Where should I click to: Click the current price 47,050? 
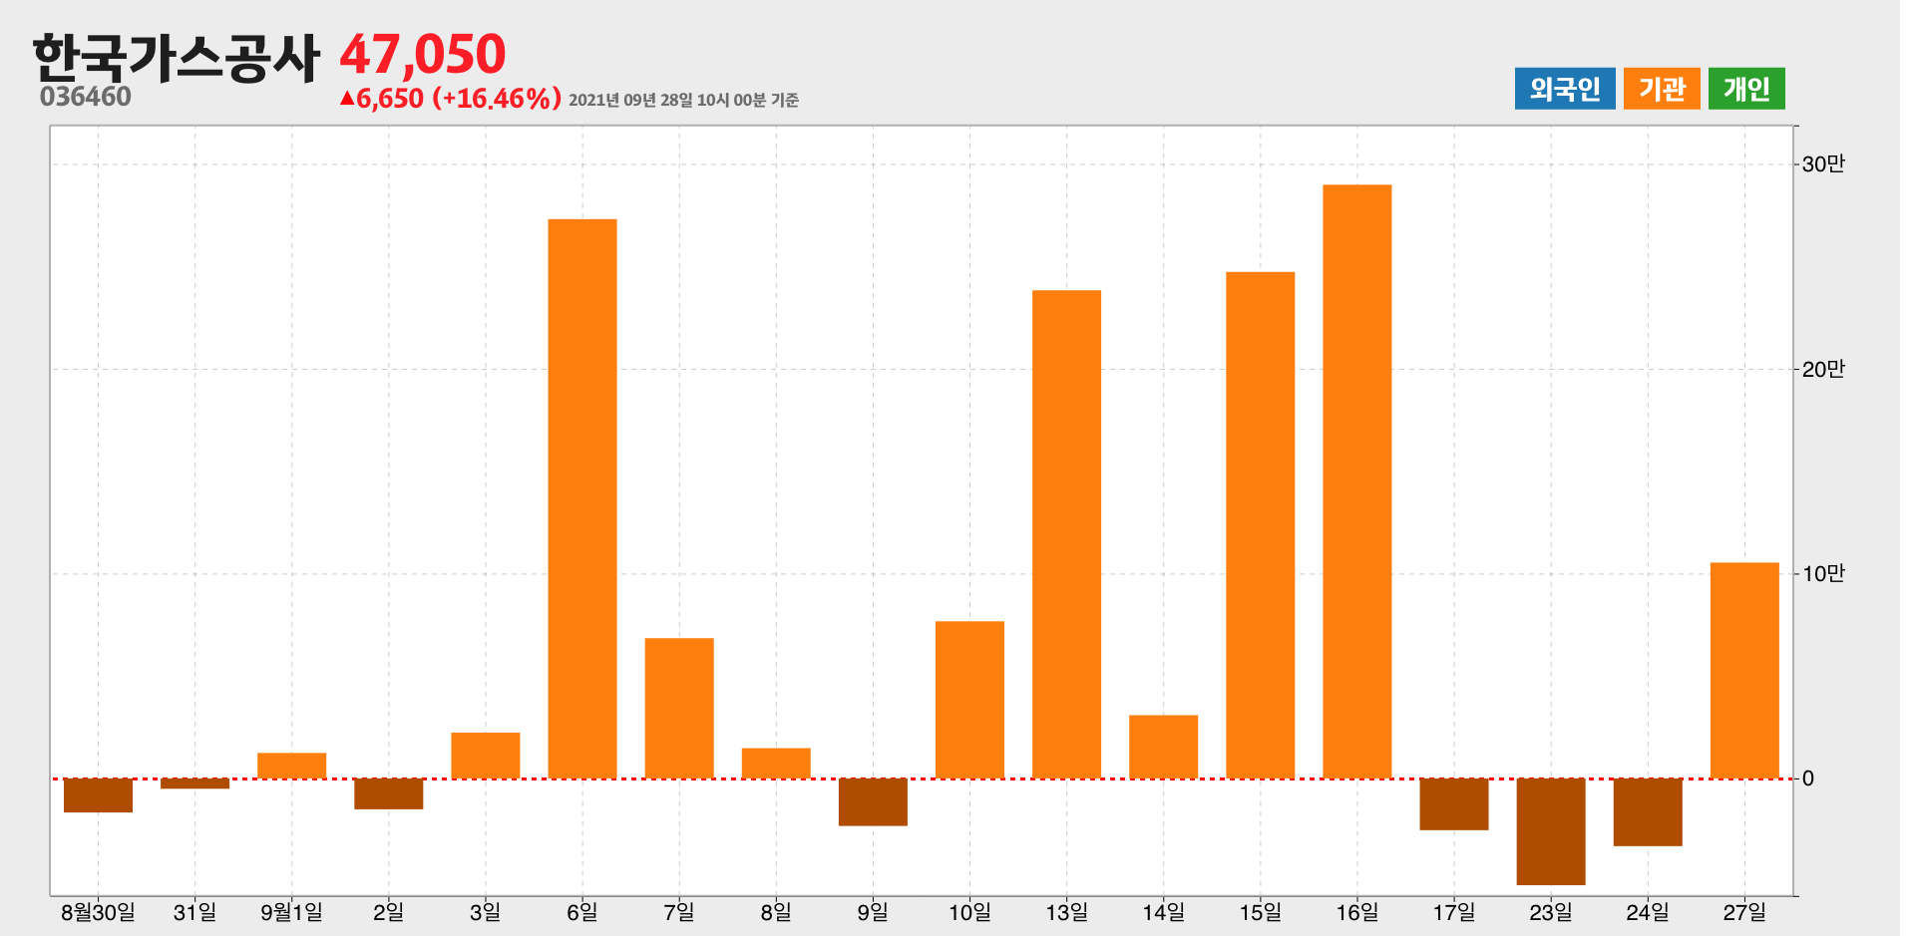click(423, 55)
